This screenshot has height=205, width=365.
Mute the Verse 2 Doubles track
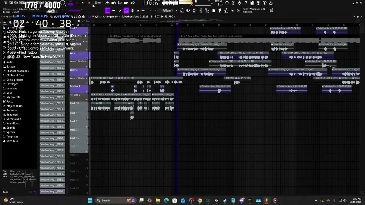coord(87,83)
